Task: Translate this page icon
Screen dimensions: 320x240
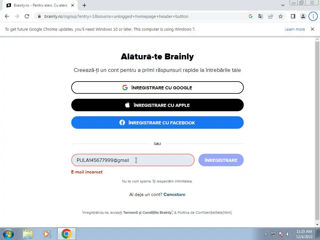Action: (261, 16)
